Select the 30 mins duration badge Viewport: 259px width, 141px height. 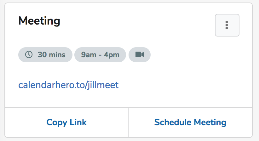click(x=45, y=55)
